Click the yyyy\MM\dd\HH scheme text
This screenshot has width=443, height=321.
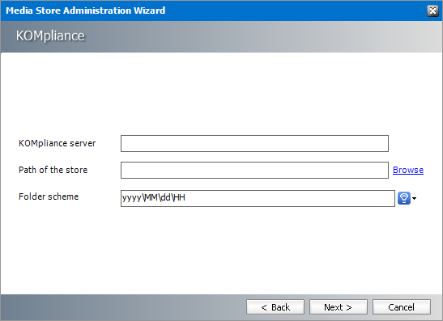153,198
